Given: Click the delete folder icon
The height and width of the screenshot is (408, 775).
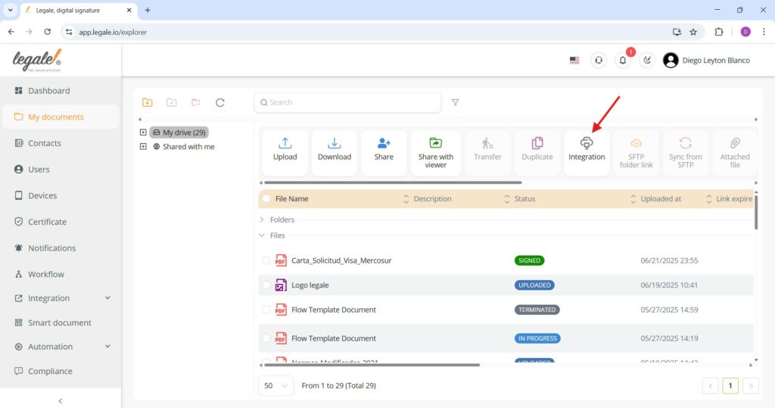Looking at the screenshot, I should 196,102.
